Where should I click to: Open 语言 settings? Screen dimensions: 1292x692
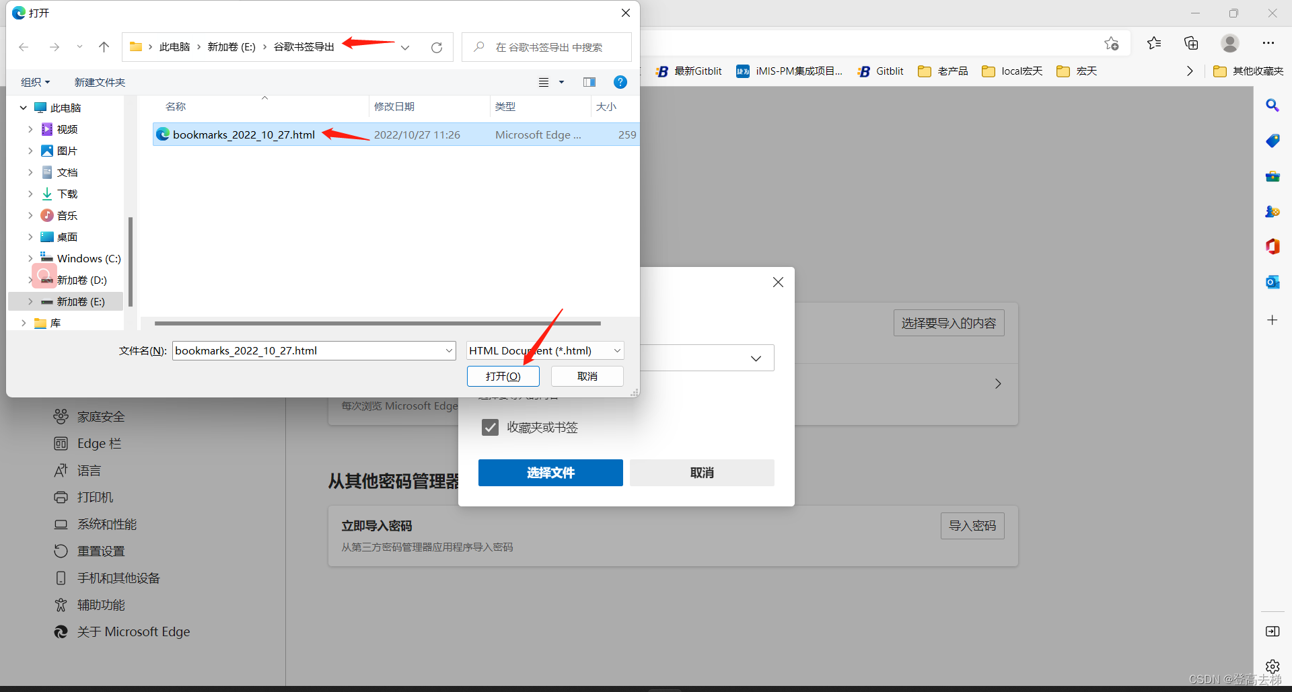tap(89, 470)
